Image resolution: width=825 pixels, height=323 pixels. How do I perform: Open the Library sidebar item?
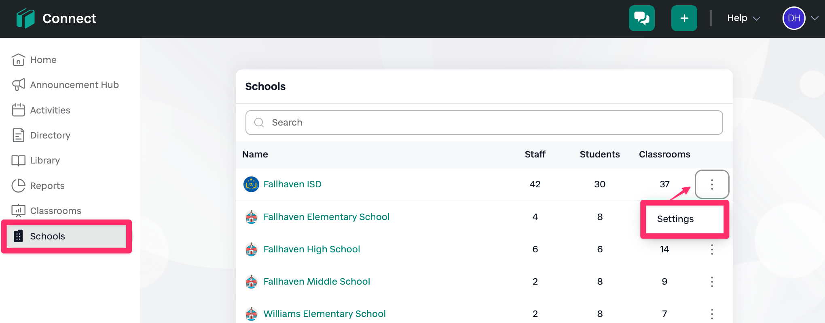pos(45,160)
